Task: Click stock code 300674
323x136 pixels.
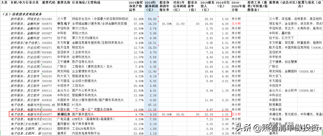Action: [x=47, y=28]
